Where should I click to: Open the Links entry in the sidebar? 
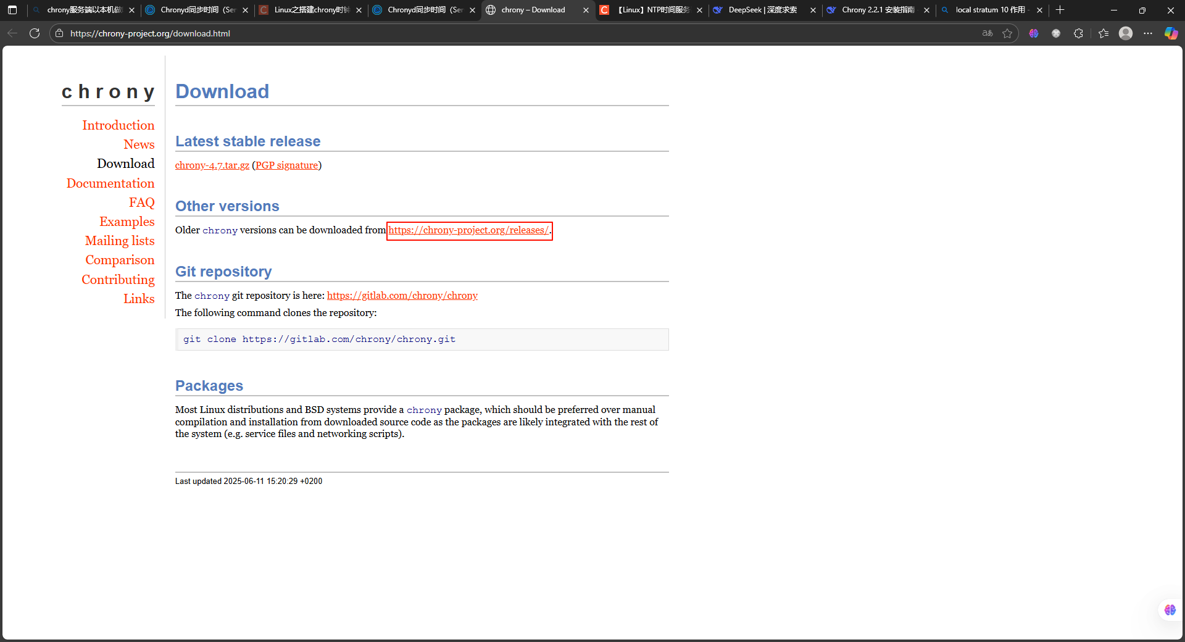(139, 299)
